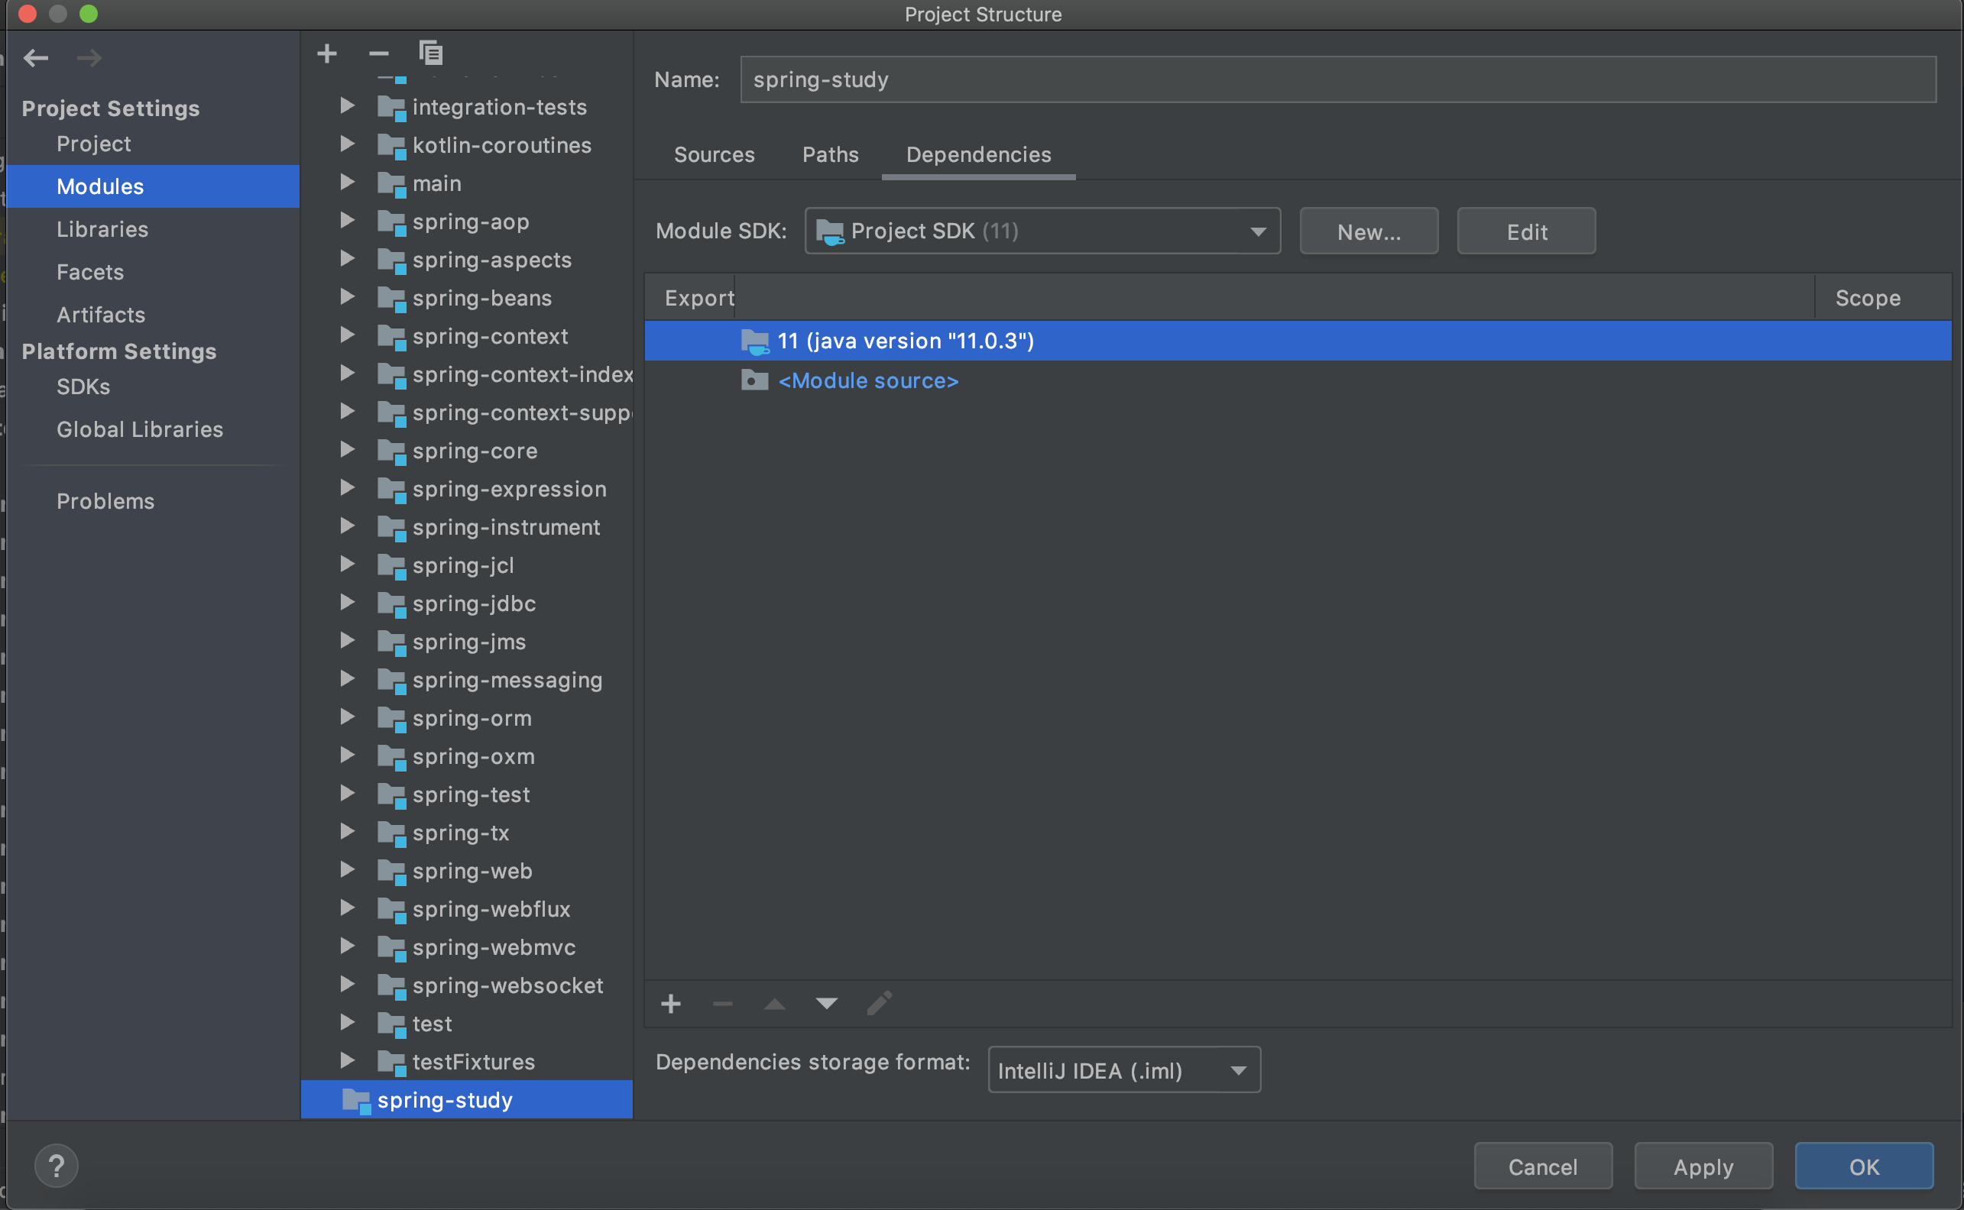Expand the spring-core module node
This screenshot has width=1964, height=1210.
point(348,450)
